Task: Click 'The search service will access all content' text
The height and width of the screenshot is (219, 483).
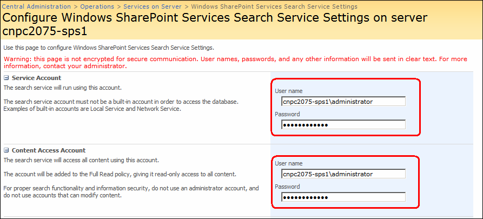Action: (x=81, y=160)
